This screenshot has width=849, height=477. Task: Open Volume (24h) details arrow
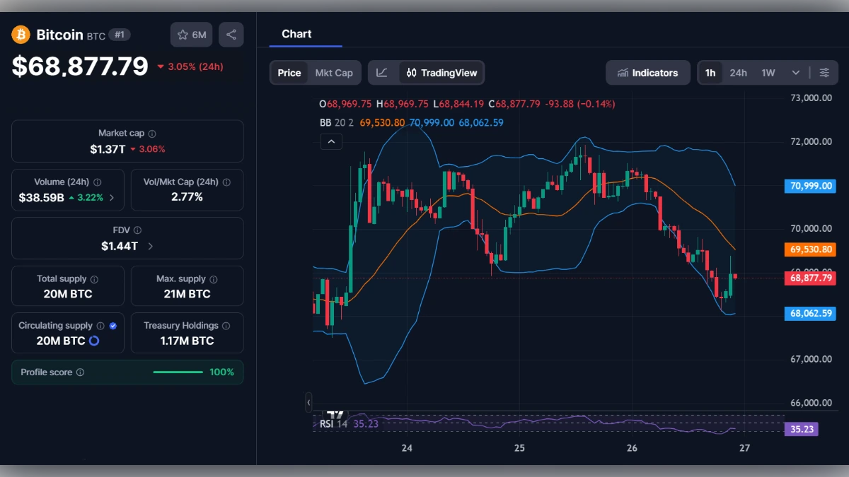[112, 198]
